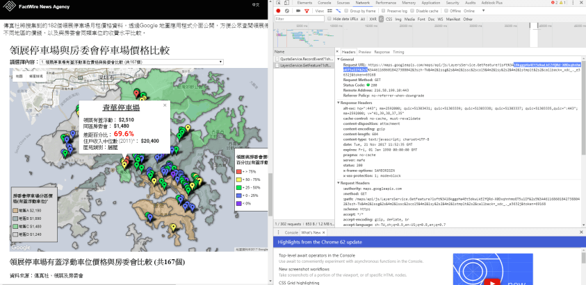Select the LayersService.GetFeature request row

tap(306, 67)
